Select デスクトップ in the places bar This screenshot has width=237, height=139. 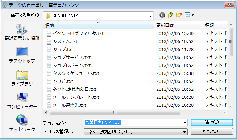(22, 55)
